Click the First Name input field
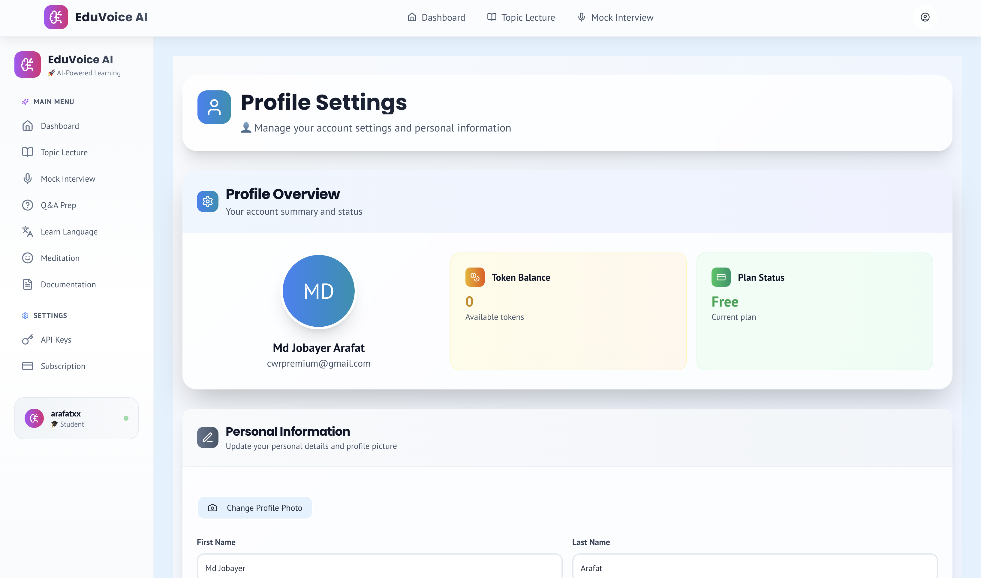Screen dimensions: 981x578 (380, 568)
